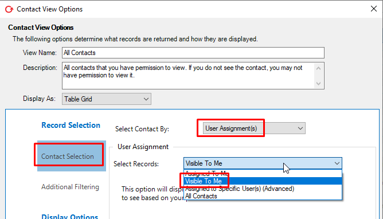Click the View Name input field
The width and height of the screenshot is (383, 219).
coord(193,53)
